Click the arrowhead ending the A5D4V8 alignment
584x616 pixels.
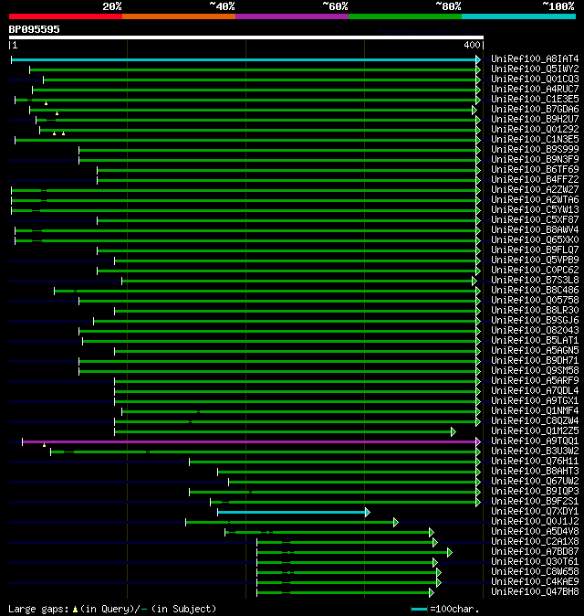click(x=432, y=532)
